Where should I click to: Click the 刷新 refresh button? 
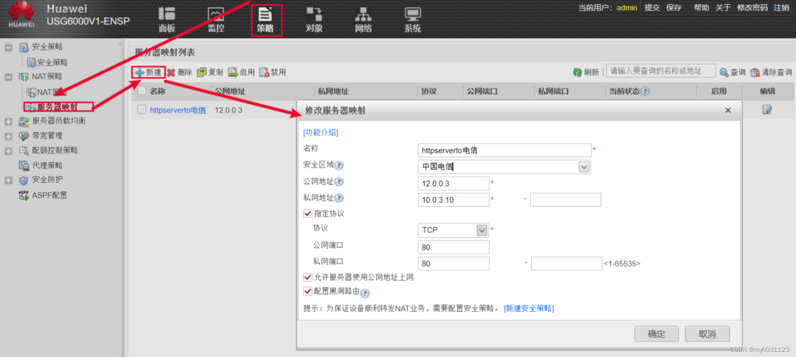[x=586, y=72]
